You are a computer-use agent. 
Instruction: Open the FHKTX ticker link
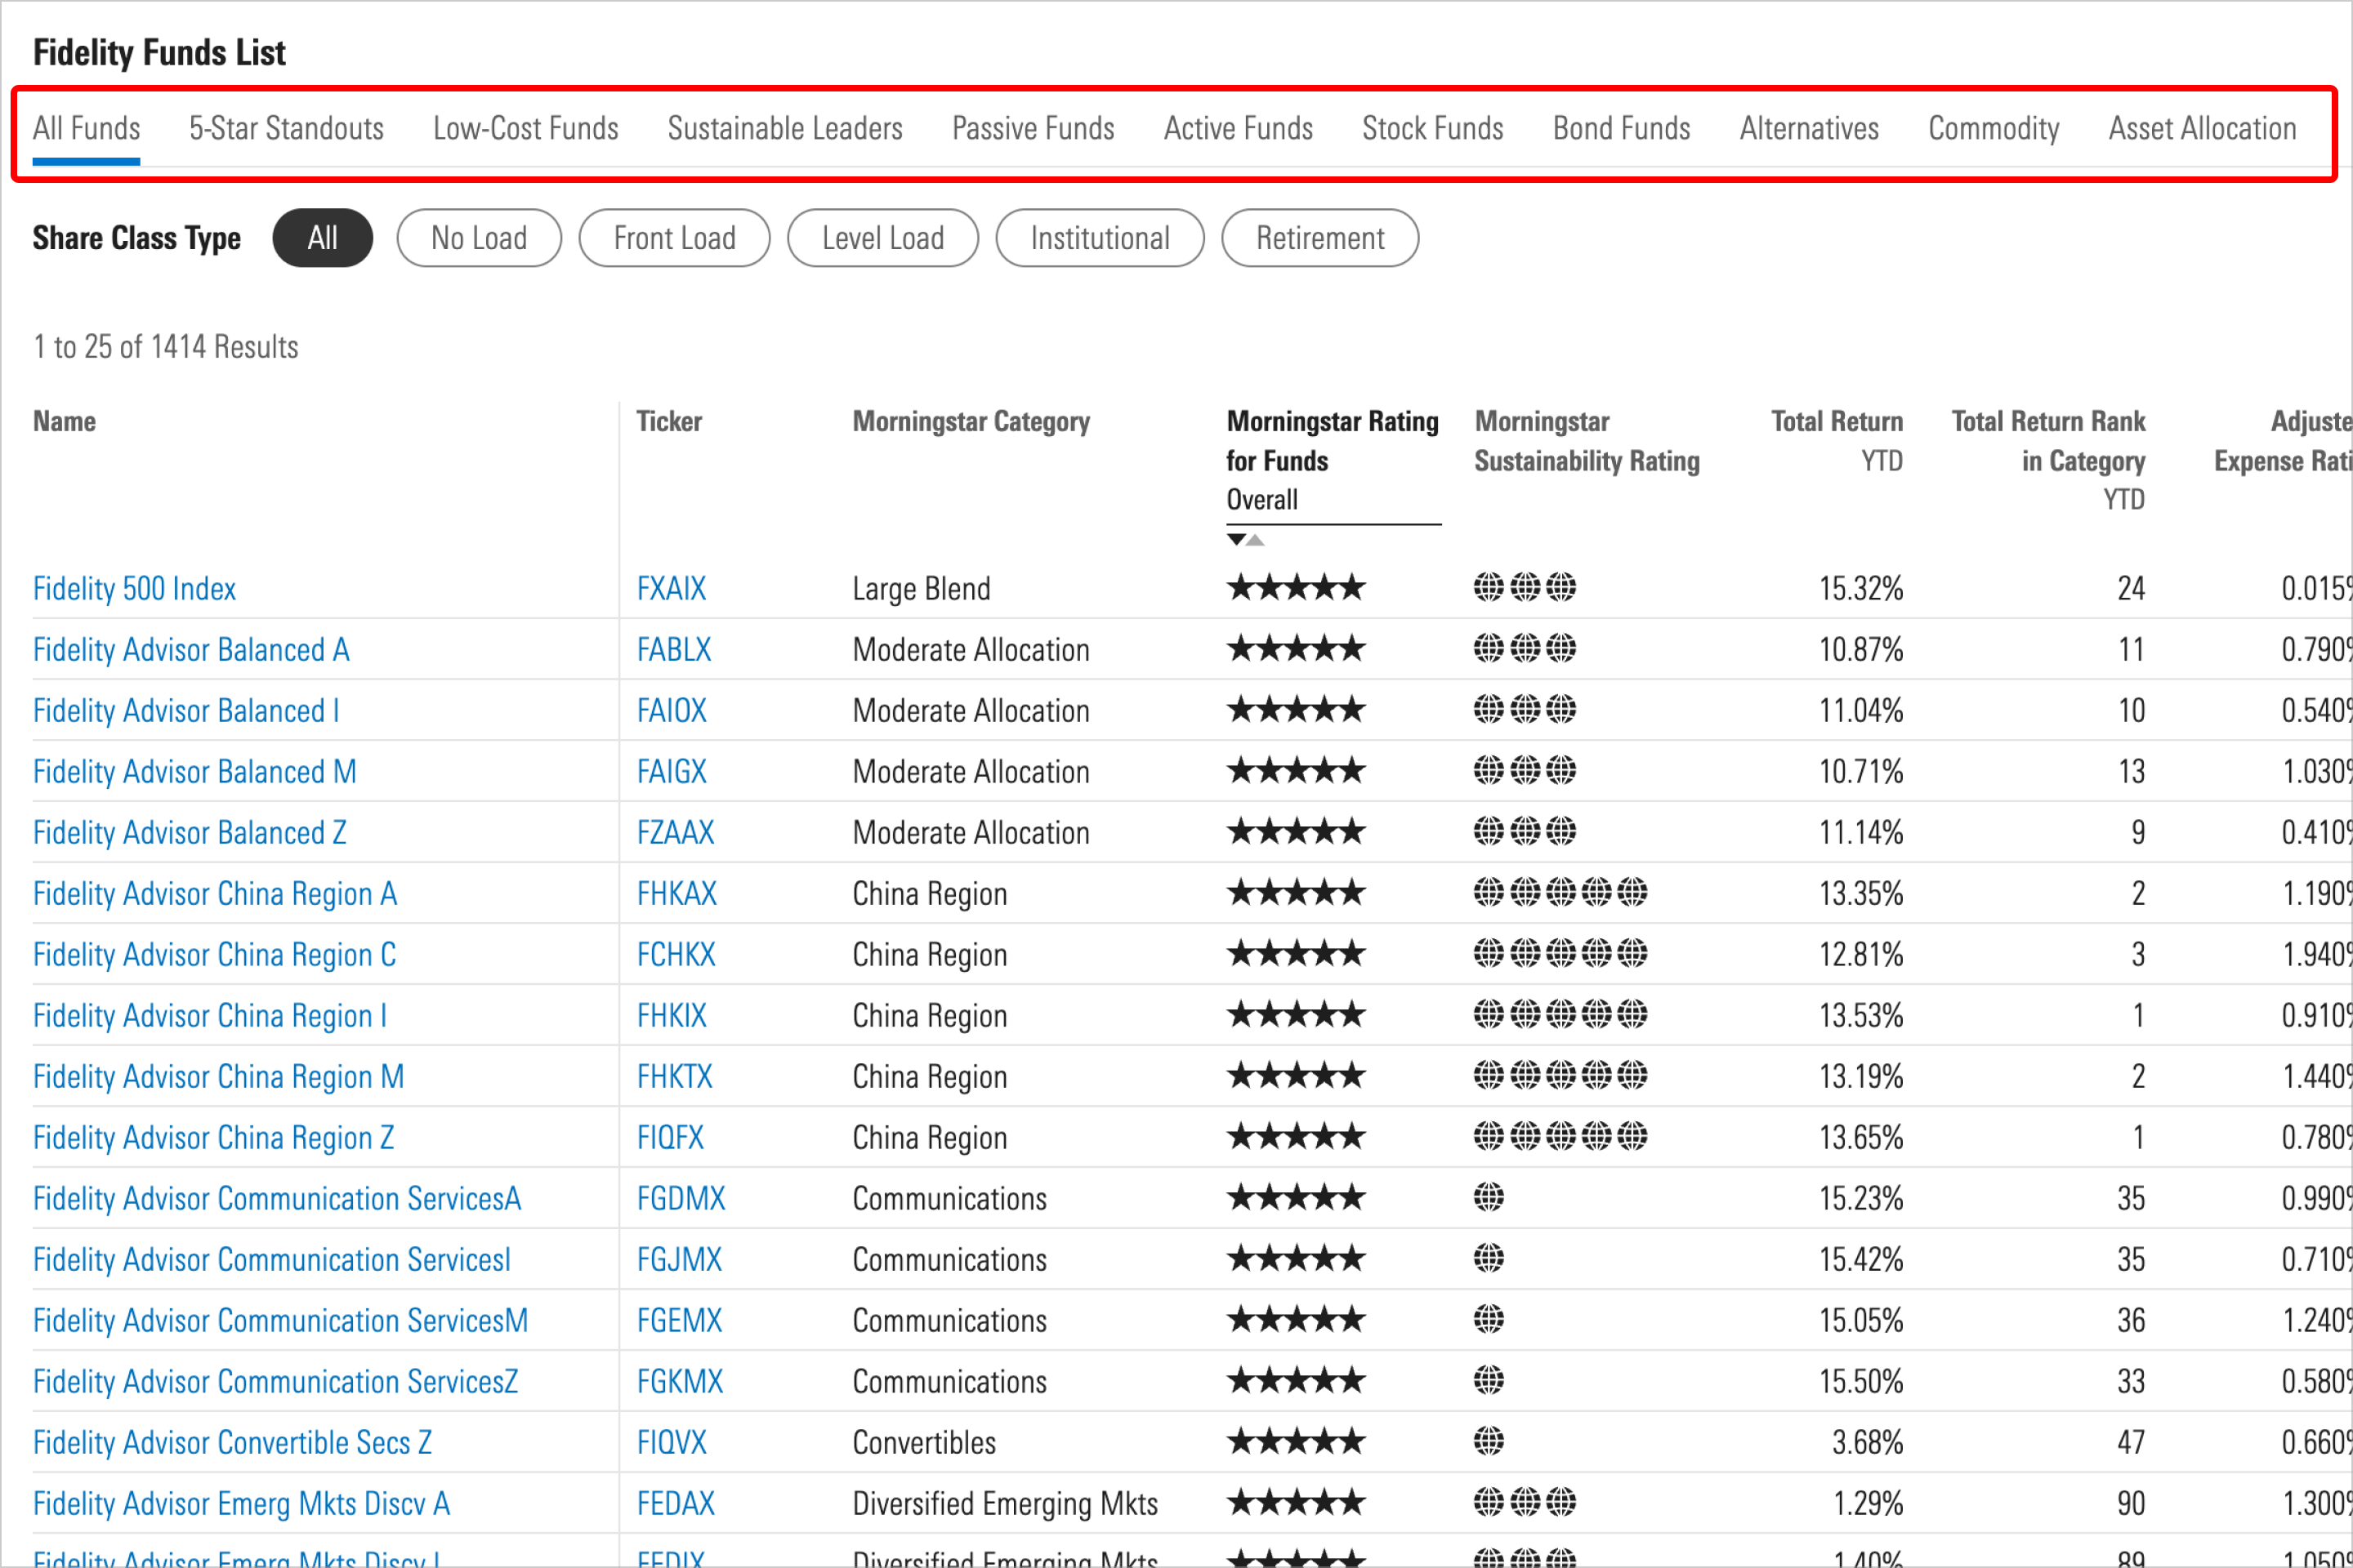click(674, 1076)
